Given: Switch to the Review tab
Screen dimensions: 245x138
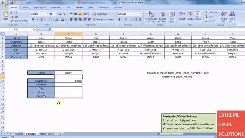Looking at the screenshot, I should point(79,8).
